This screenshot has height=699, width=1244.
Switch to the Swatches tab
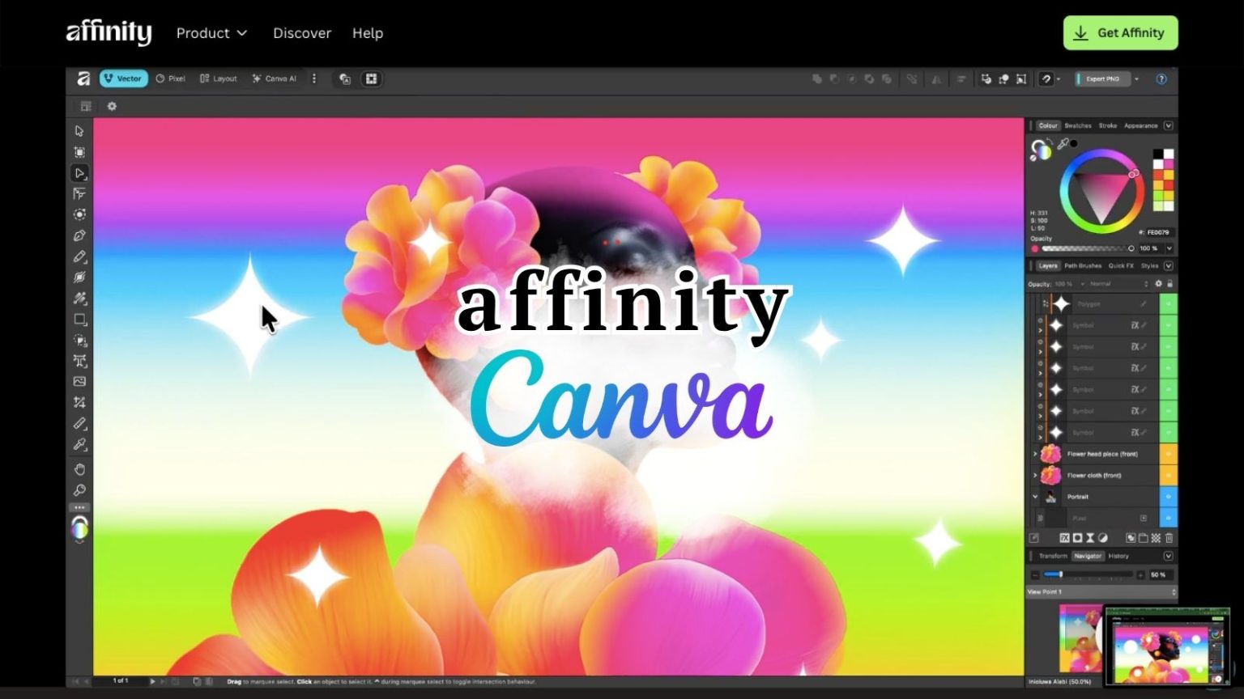click(1078, 125)
